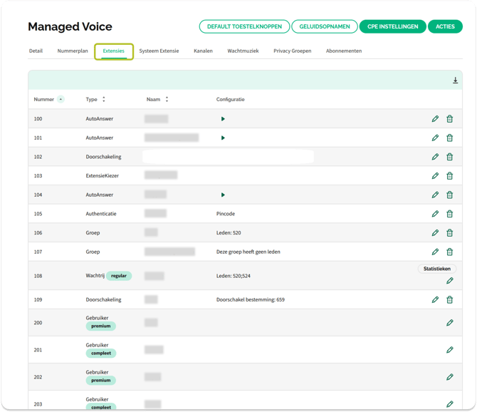
Task: Delete the ExtensieKiezer extension 103
Action: pos(449,175)
